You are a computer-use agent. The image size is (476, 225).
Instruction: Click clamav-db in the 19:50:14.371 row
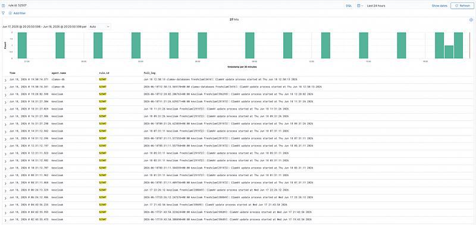[57, 79]
